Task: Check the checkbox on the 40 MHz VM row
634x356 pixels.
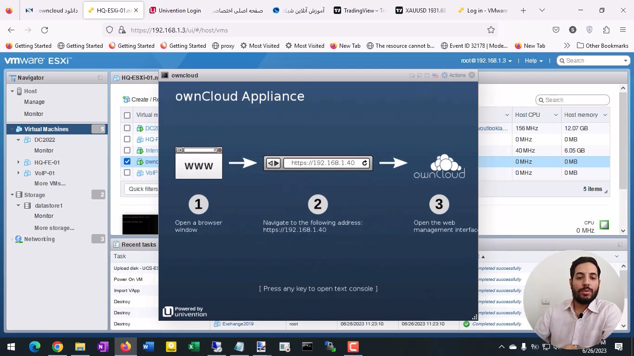Action: [127, 150]
